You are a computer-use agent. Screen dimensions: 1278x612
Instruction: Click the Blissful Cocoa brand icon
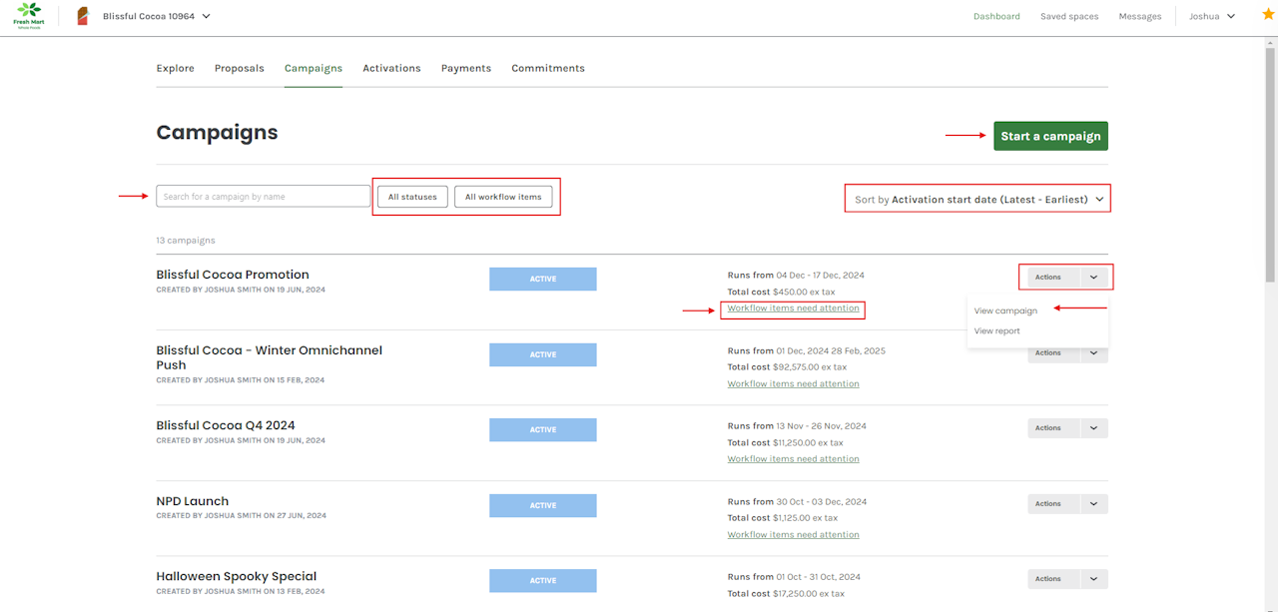coord(83,16)
